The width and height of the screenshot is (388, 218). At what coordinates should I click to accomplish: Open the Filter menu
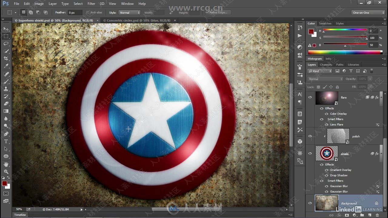[x=91, y=4]
